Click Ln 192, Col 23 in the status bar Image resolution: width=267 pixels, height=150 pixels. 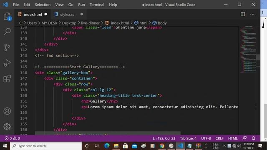[x=164, y=138]
